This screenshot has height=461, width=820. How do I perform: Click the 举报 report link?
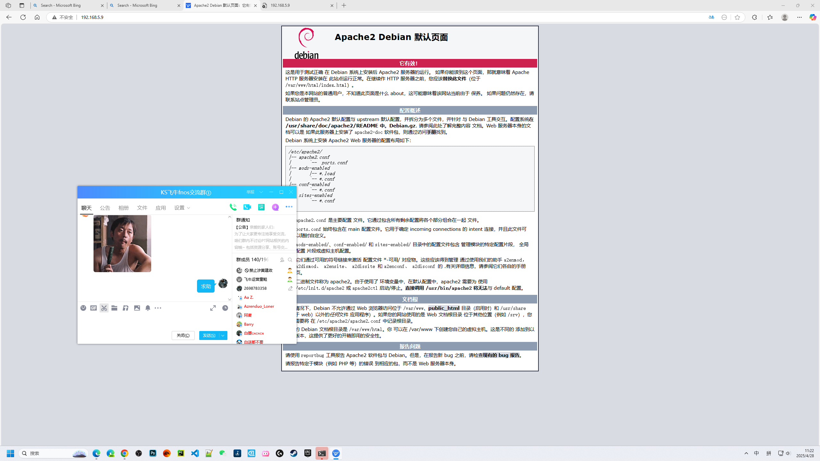[x=250, y=192]
